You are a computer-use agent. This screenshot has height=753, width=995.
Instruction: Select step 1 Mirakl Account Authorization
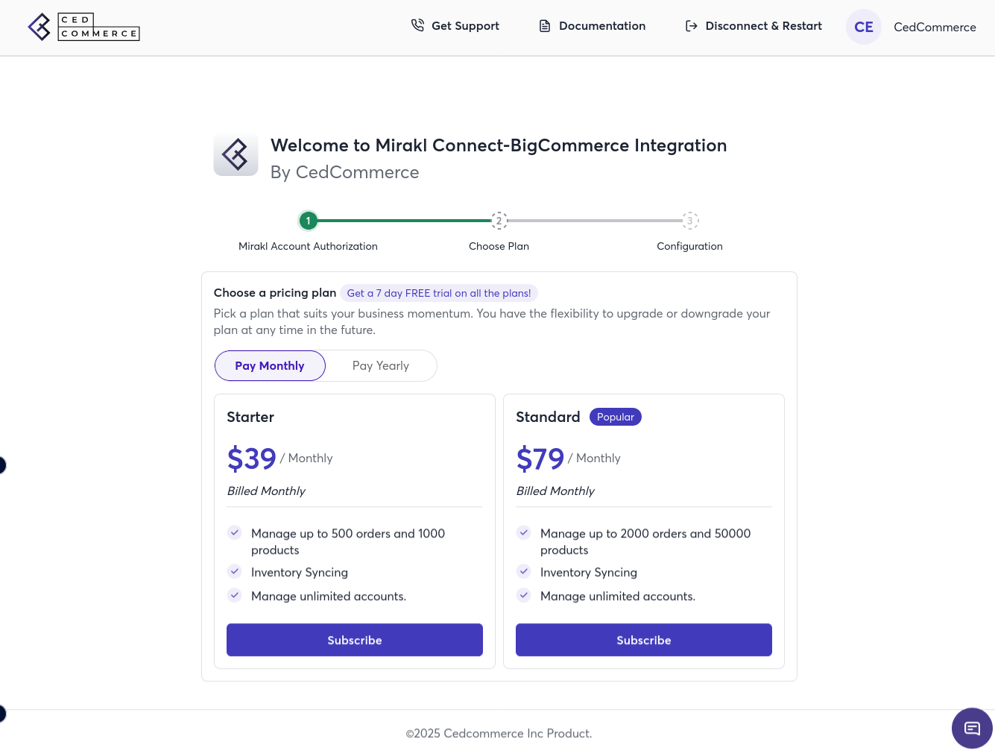coord(308,221)
